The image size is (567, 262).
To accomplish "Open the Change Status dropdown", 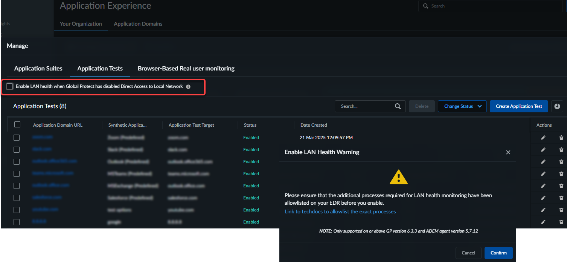I will (462, 106).
